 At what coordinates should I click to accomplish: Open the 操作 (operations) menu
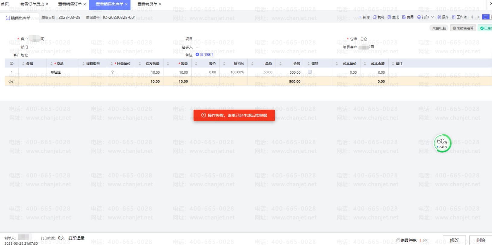pyautogui.click(x=443, y=17)
